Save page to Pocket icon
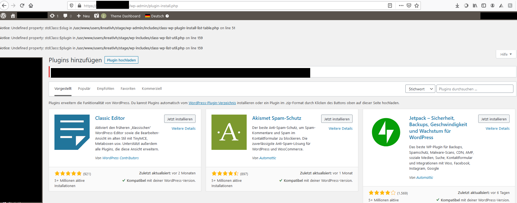This screenshot has height=203, width=517. 409,6
